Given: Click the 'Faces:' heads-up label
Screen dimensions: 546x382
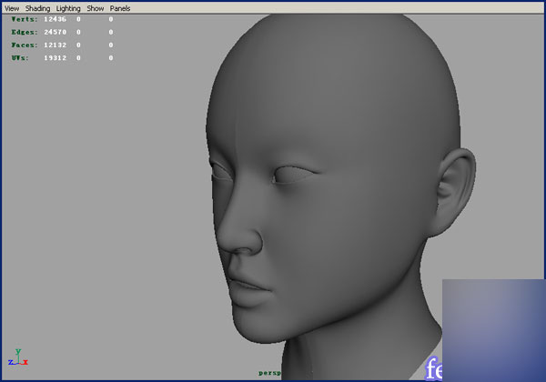Looking at the screenshot, I should [x=24, y=45].
